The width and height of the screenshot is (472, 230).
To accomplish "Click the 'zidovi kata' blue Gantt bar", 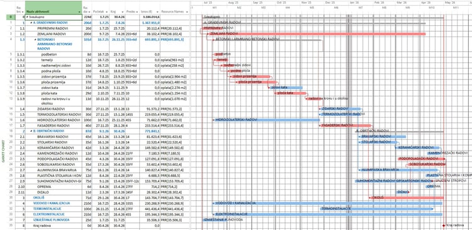I will [286, 88].
